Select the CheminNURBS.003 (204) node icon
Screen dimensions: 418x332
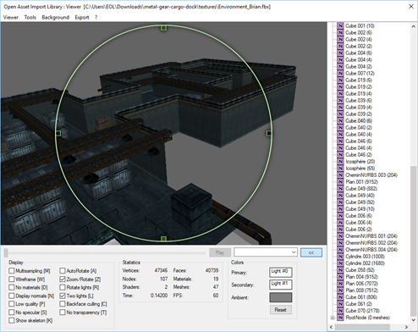coord(340,175)
